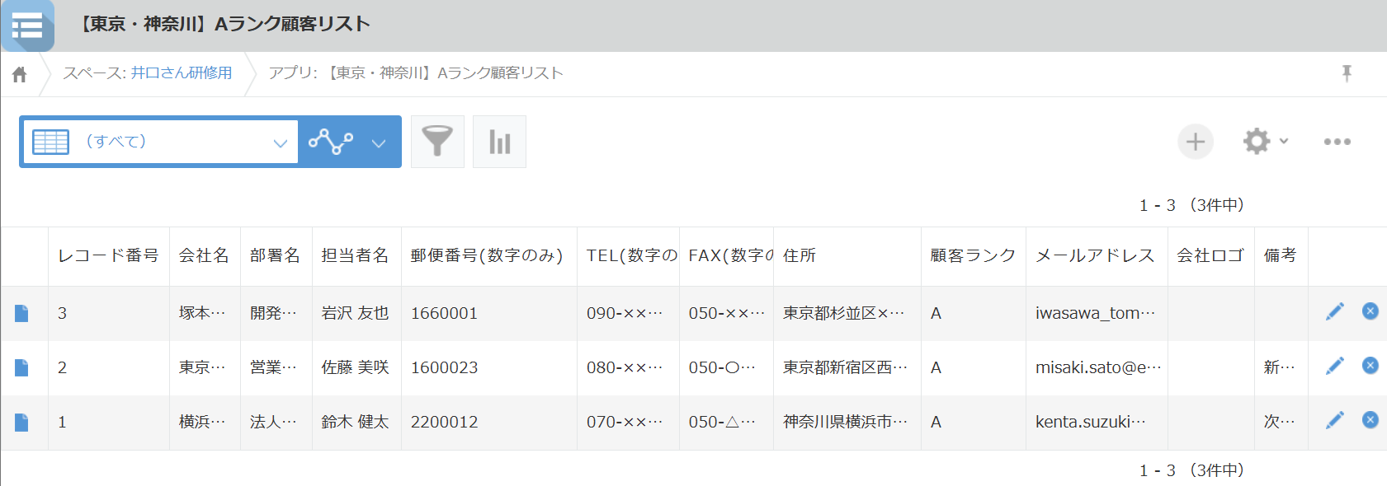The height and width of the screenshot is (486, 1387).
Task: Click the 担当者名 column header
Action: [x=356, y=255]
